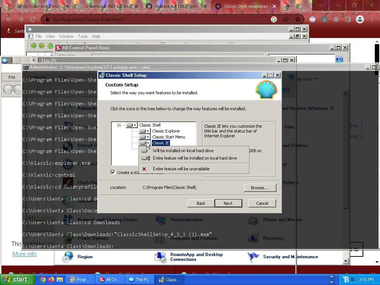Screen dimensions: 380x285
Task: Click the Google icon in address bar
Action: 274,19
